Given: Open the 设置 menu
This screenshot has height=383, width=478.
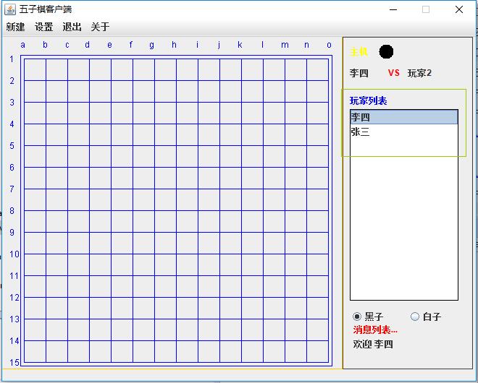Looking at the screenshot, I should 44,27.
